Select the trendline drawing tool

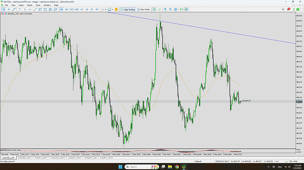(x=35, y=9)
